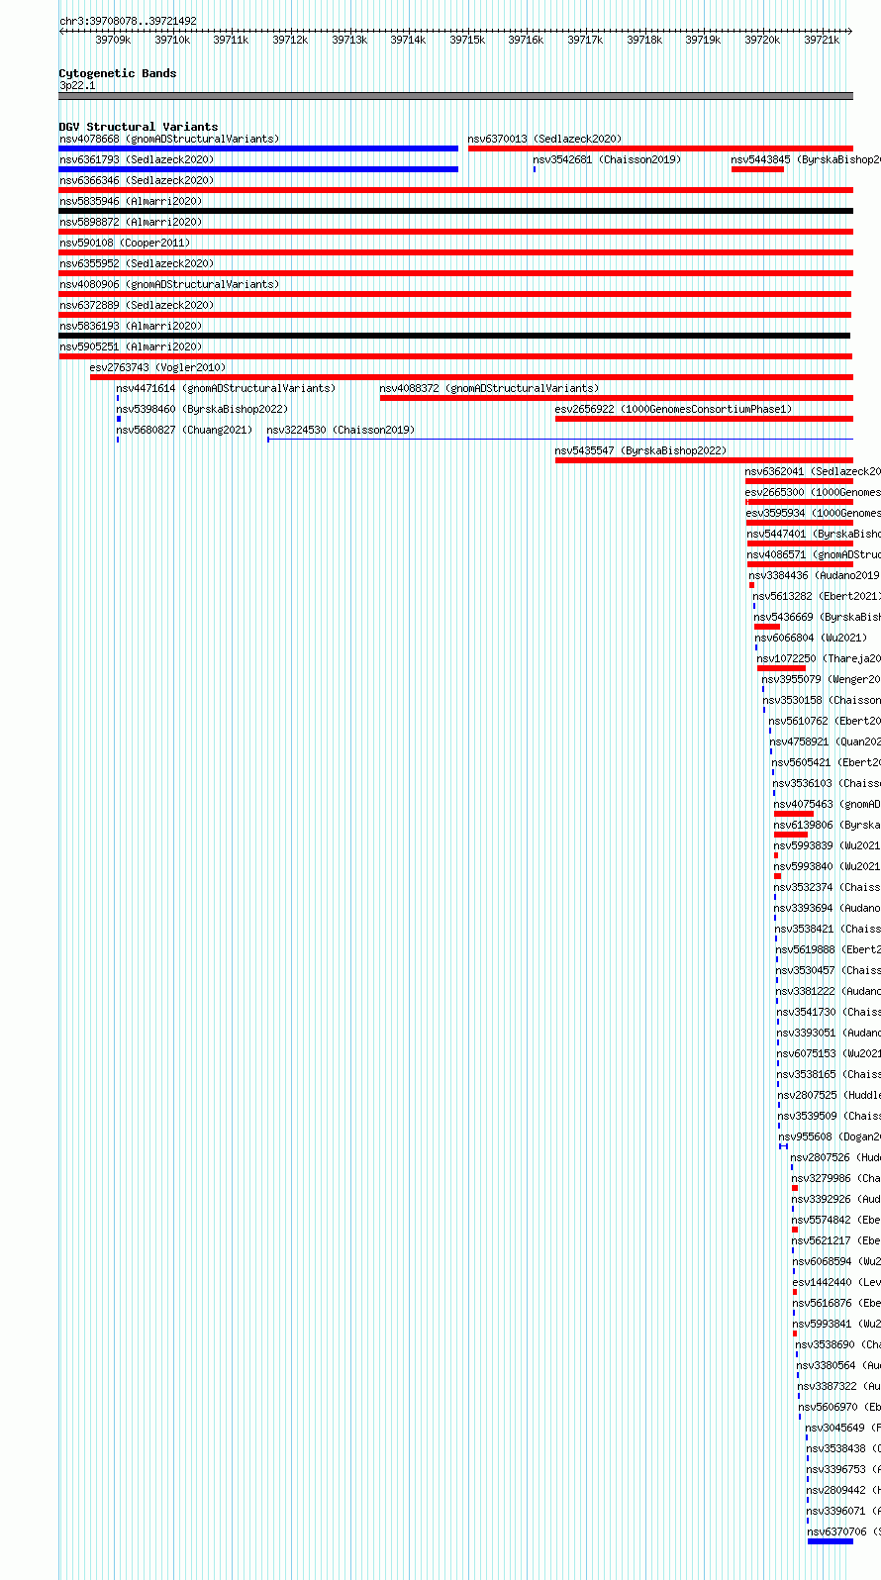Image resolution: width=881 pixels, height=1580 pixels.
Task: Open nsv3045649 variant label
Action: (x=843, y=1428)
